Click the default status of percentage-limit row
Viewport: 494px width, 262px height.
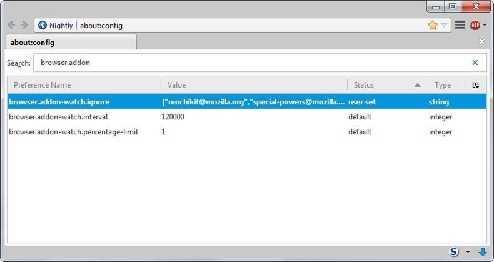[x=360, y=132]
